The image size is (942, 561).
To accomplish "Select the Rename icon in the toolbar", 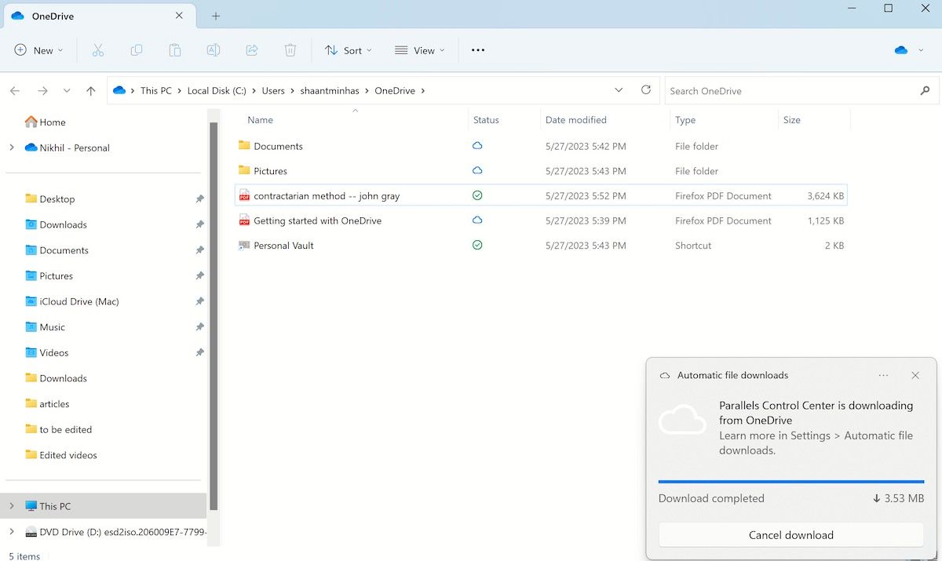I will [x=213, y=49].
